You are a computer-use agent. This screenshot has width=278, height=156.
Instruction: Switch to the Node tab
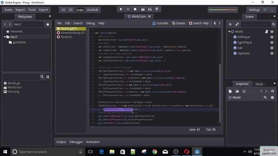pyautogui.click(x=259, y=84)
